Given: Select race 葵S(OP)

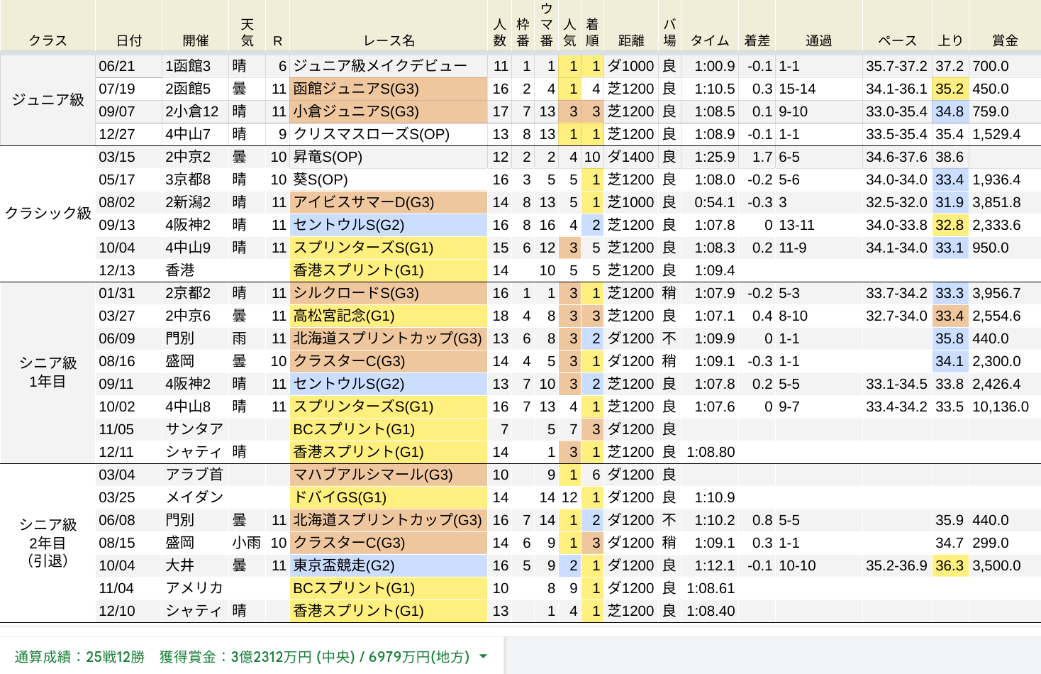Looking at the screenshot, I should click(389, 179).
